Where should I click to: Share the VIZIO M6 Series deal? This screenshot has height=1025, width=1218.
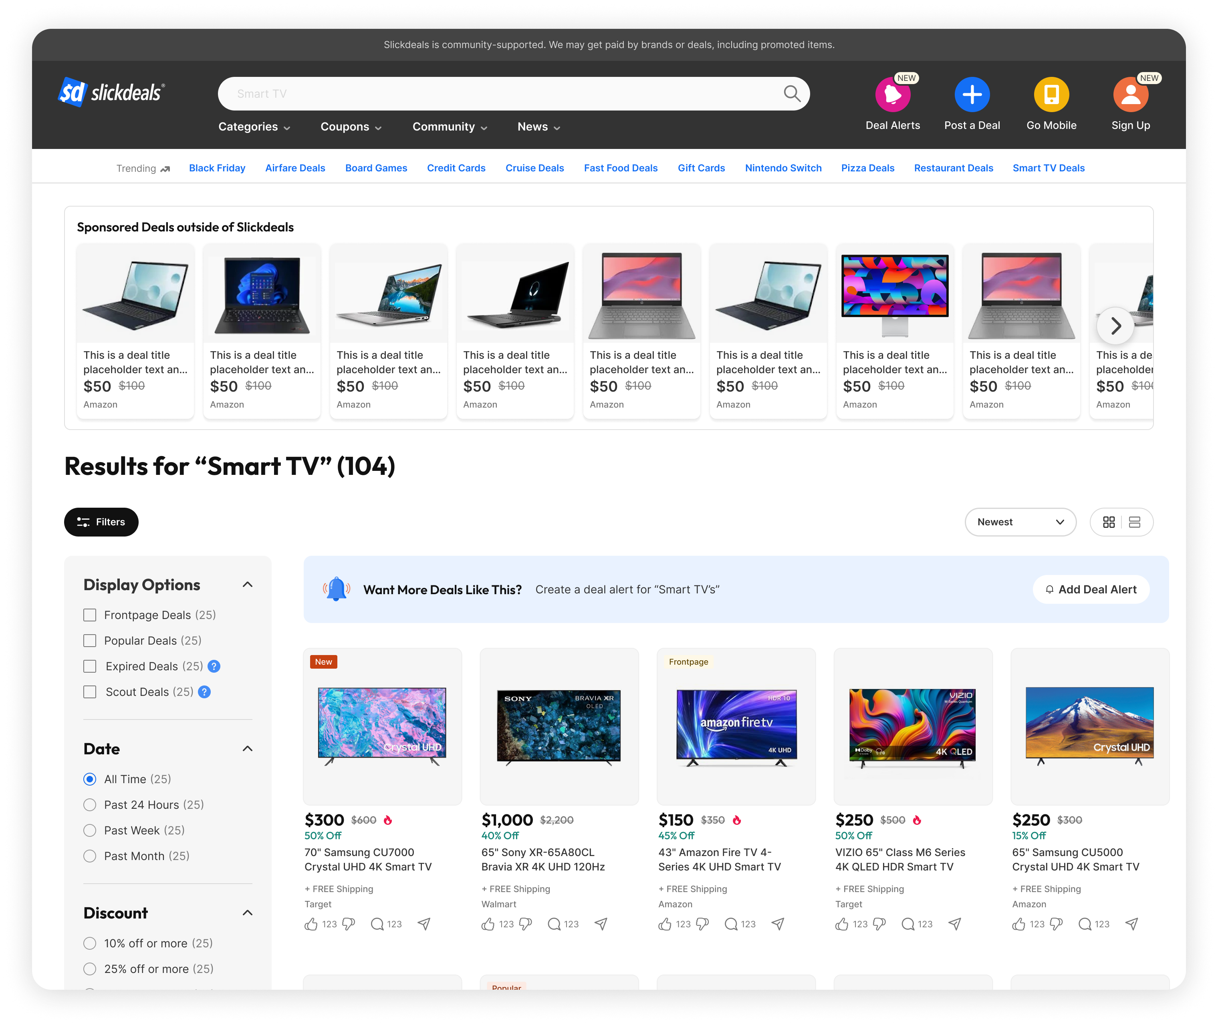coord(955,924)
